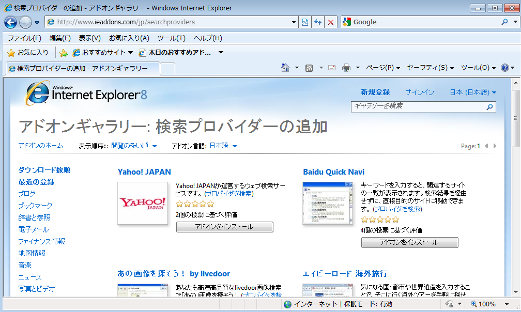The width and height of the screenshot is (521, 312).
Task: Open the 編集(E) menu
Action: (60, 38)
